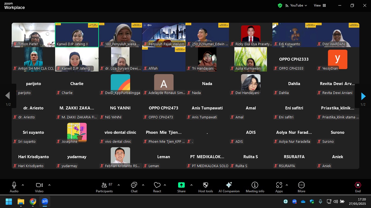Click the End meeting button
This screenshot has width=371, height=208.
point(358,187)
